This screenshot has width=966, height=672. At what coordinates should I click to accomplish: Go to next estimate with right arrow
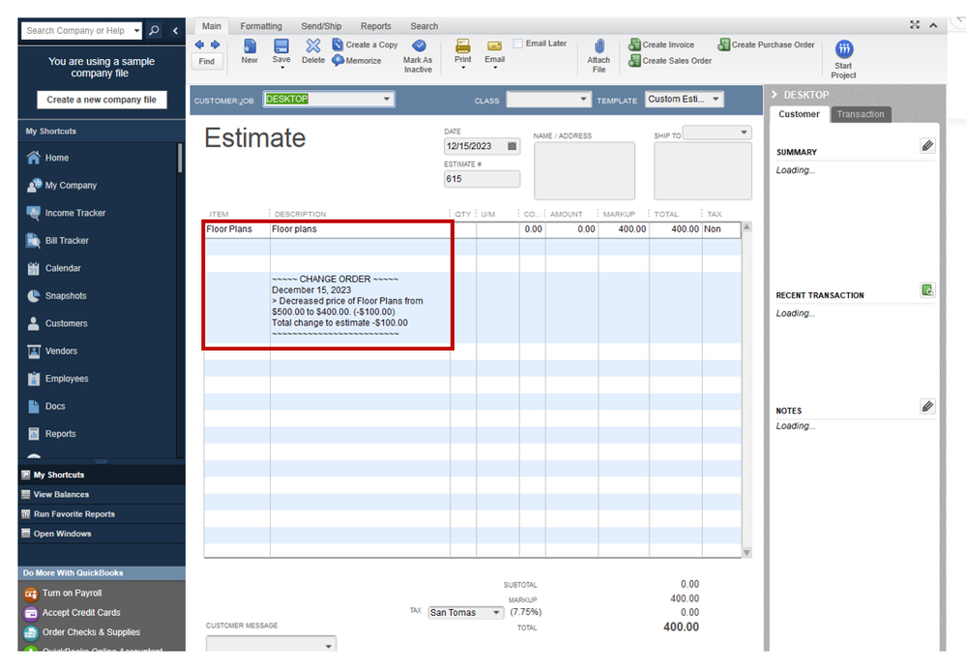pyautogui.click(x=215, y=44)
